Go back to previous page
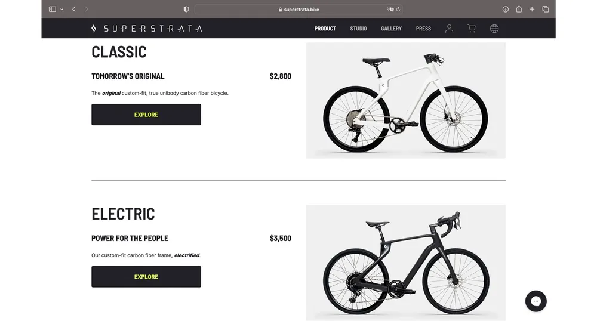597x321 pixels. tap(74, 9)
